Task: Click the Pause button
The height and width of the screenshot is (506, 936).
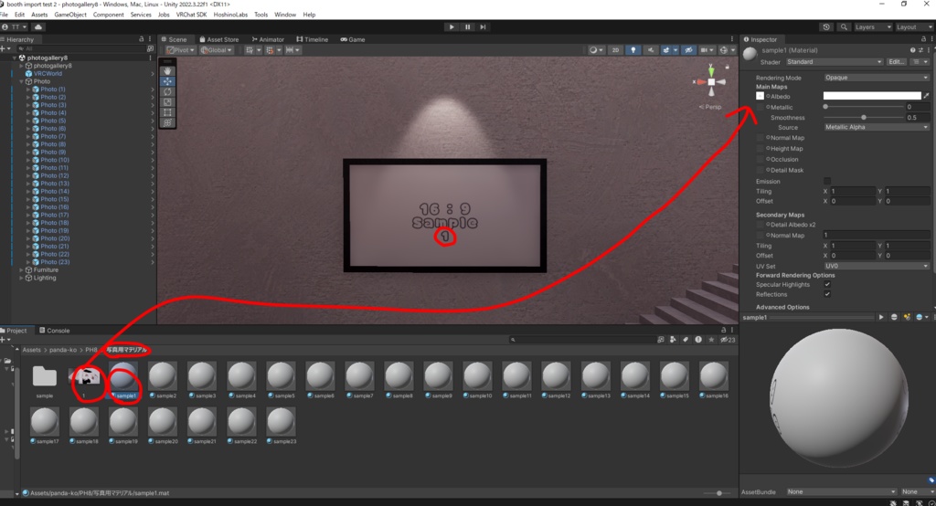Action: (467, 26)
